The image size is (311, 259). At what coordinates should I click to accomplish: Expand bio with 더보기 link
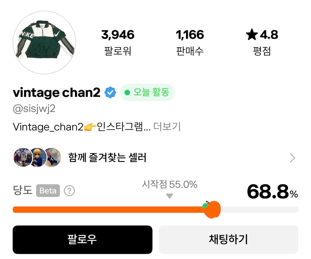click(x=167, y=126)
